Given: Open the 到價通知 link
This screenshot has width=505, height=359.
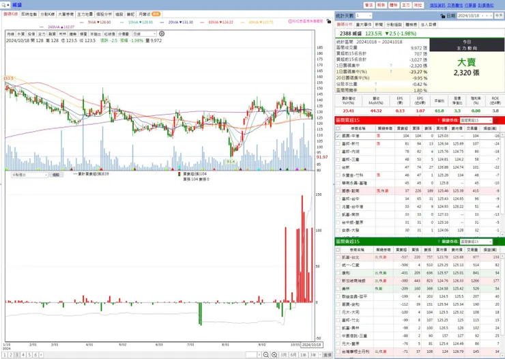Looking at the screenshot, I should [x=486, y=5].
